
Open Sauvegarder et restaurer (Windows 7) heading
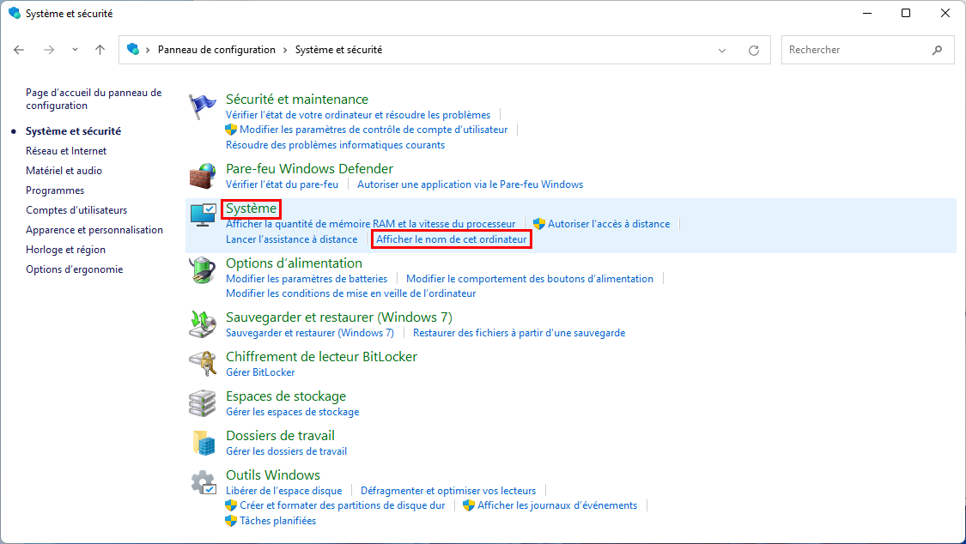[339, 317]
